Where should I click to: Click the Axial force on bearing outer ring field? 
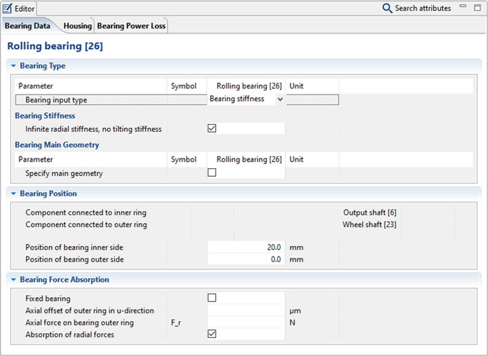245,323
